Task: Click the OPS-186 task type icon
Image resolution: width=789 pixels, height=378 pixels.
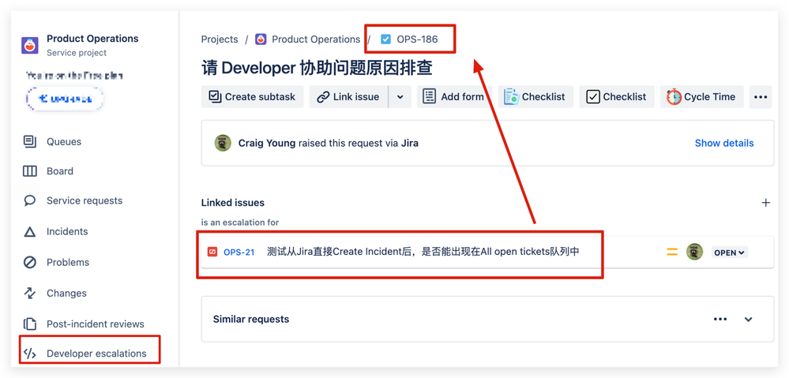Action: point(386,39)
